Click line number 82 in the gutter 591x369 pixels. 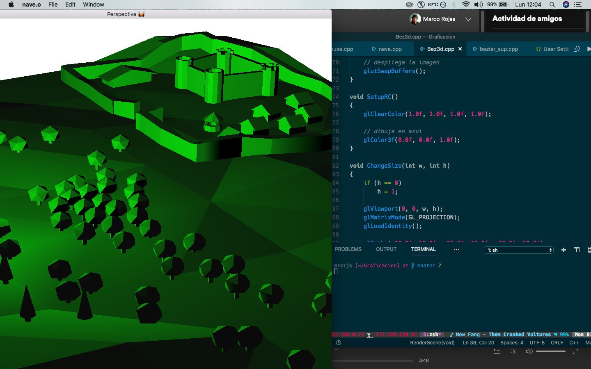point(336,166)
